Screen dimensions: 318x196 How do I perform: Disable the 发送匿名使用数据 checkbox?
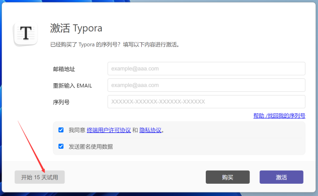pyautogui.click(x=61, y=146)
